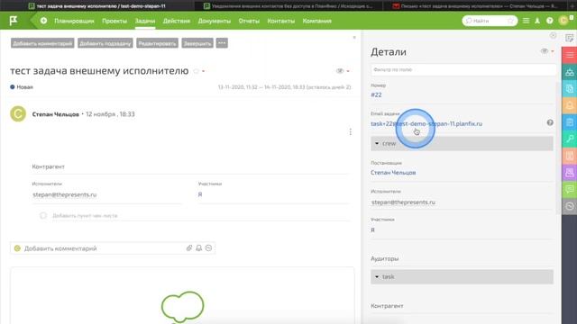Viewport: 577px width, 324px height.
Task: Open the Отчеты menu
Action: (x=249, y=21)
